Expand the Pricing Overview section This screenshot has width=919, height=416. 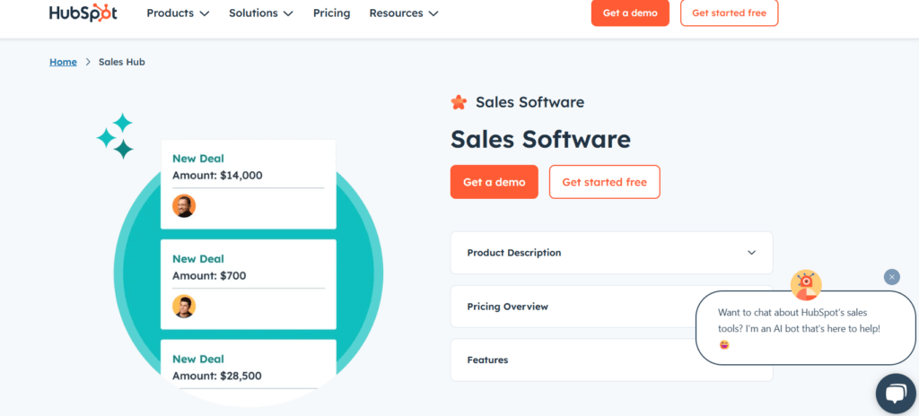pyautogui.click(x=611, y=307)
